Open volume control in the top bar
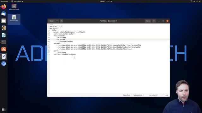202x113 pixels. point(194,1)
